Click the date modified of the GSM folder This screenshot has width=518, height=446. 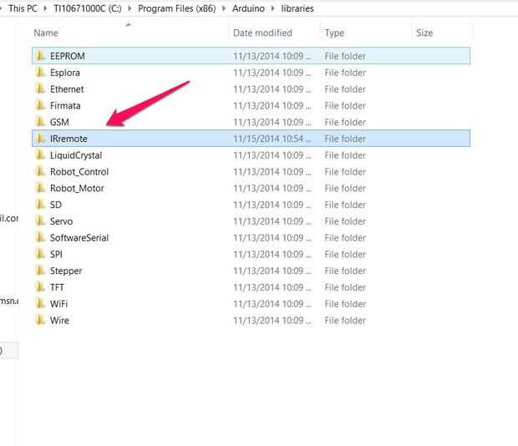(272, 122)
